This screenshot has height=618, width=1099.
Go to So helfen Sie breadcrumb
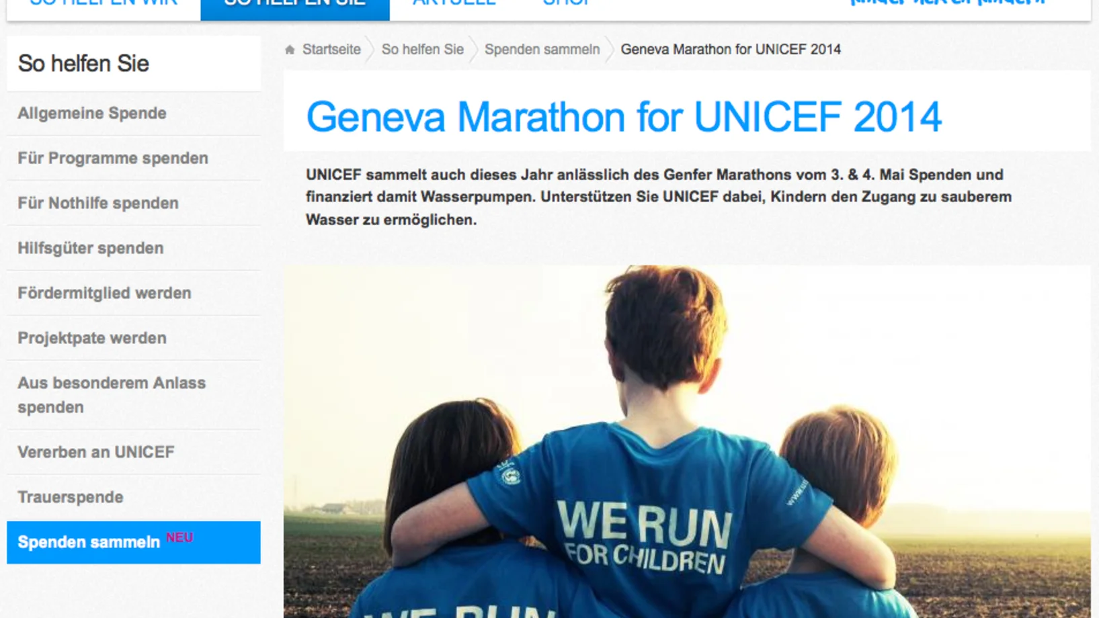click(x=423, y=50)
